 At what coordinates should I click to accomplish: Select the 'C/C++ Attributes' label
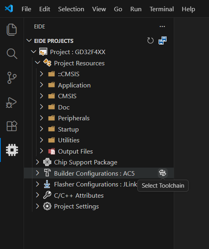click(79, 196)
